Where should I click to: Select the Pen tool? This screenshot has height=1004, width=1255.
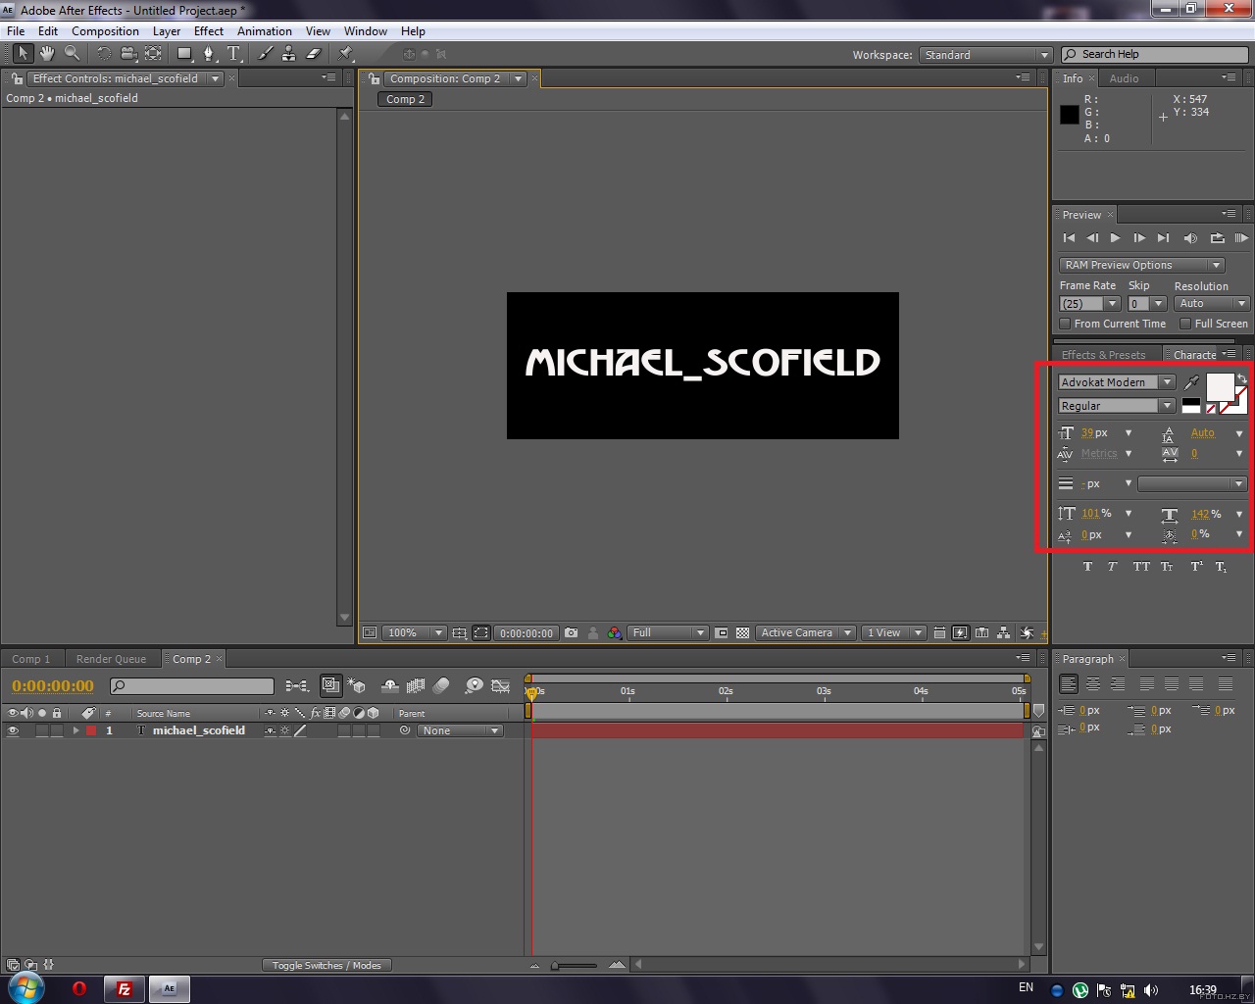click(x=209, y=54)
